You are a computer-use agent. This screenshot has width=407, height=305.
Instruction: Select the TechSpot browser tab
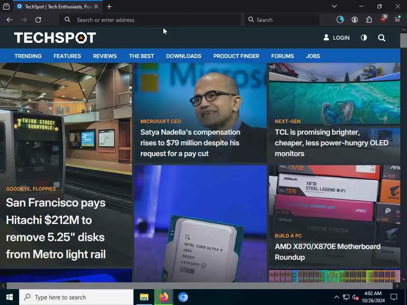[x=57, y=7]
